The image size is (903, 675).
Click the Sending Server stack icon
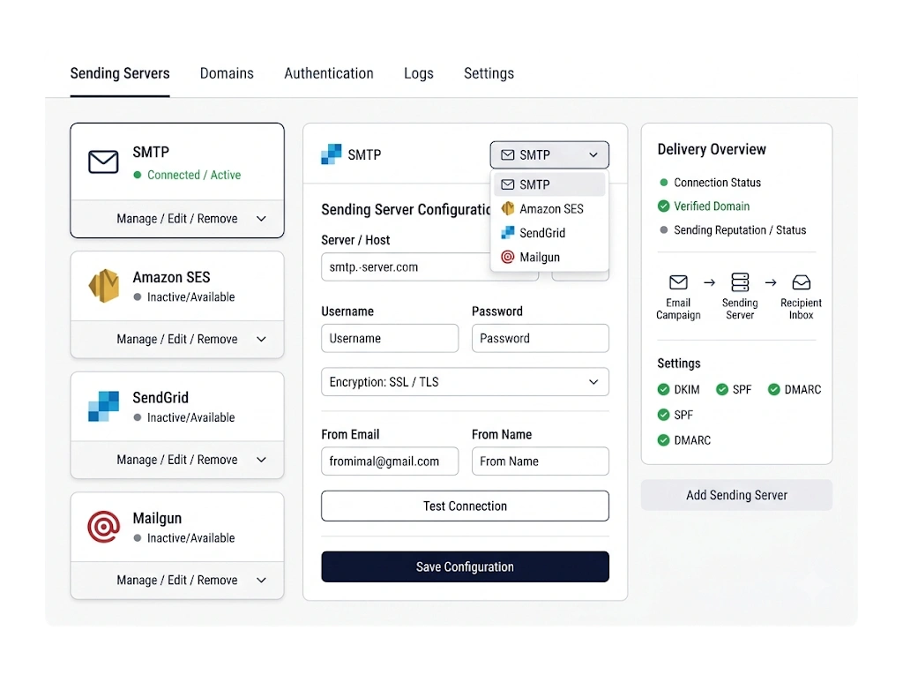(x=740, y=282)
